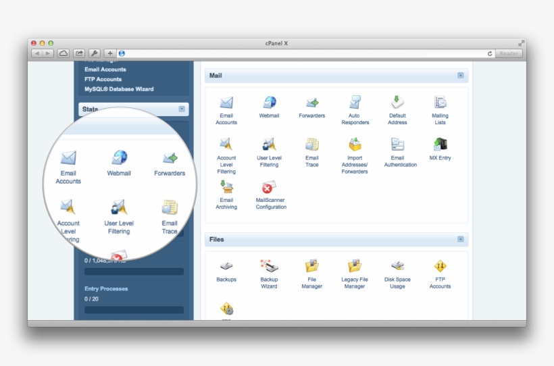Click the Mail section header
Screen dimensions: 554x366
click(x=336, y=75)
